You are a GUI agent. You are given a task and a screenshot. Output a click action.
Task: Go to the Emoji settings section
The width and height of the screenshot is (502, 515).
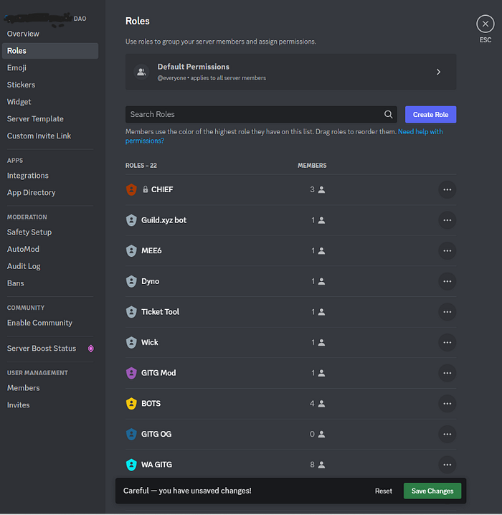(16, 67)
